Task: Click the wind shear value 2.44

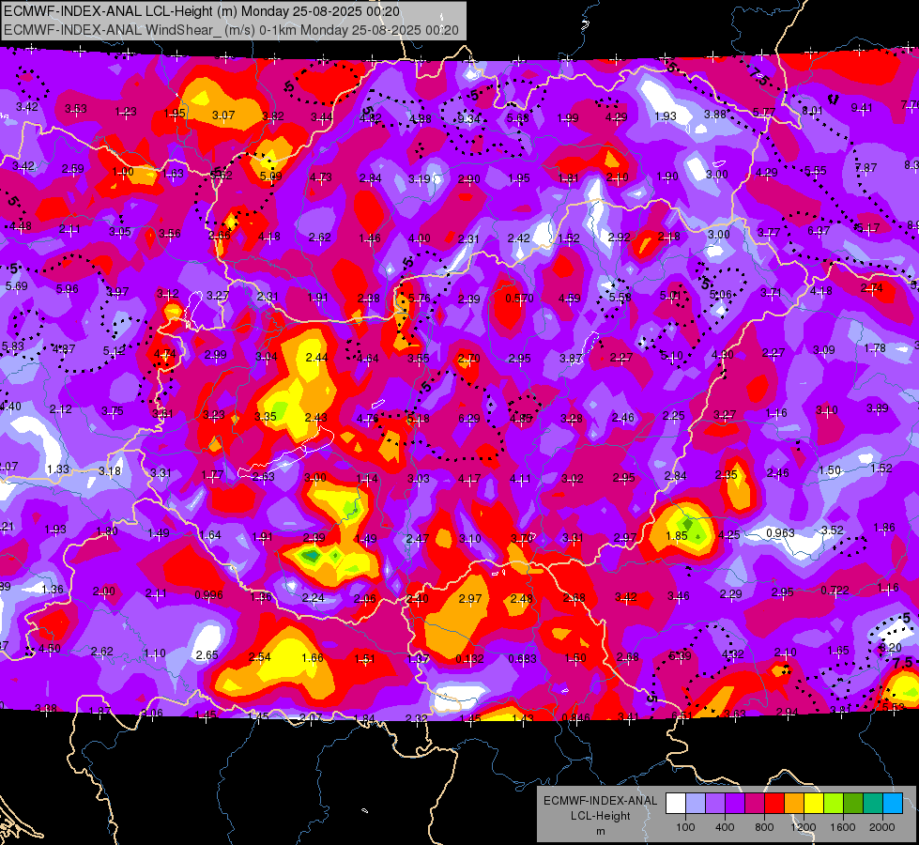Action: coord(317,357)
